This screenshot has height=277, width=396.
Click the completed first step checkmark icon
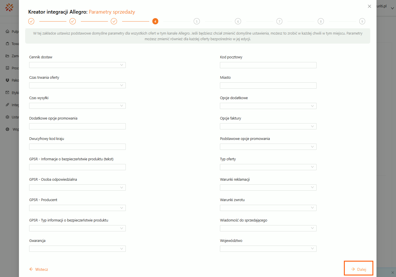pos(31,21)
